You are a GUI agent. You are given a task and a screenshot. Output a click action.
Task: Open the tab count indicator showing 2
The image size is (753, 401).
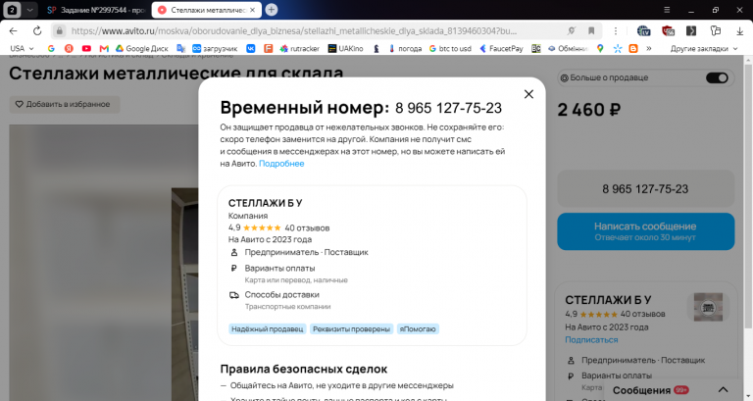click(13, 10)
